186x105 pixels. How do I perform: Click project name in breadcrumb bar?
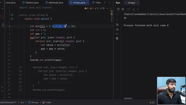pyautogui.click(x=8, y=102)
